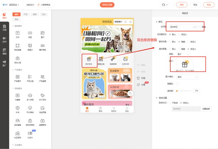
Task: Open the 模块 modules sidebar panel
Action: 4,16
